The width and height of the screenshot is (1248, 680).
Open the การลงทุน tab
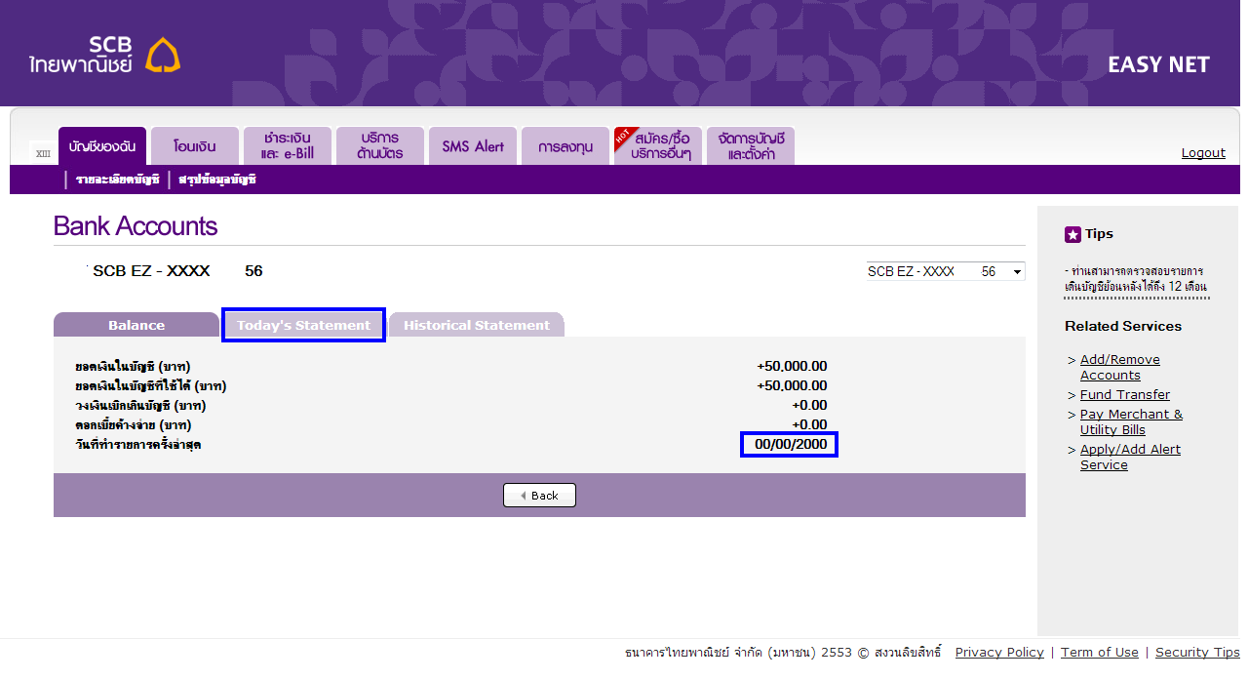(x=565, y=146)
